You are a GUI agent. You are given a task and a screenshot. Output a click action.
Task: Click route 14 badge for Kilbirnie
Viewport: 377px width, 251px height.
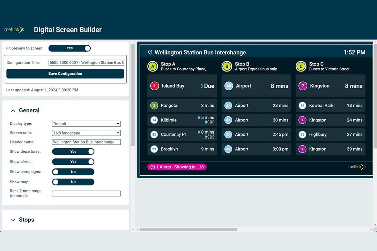click(x=154, y=120)
